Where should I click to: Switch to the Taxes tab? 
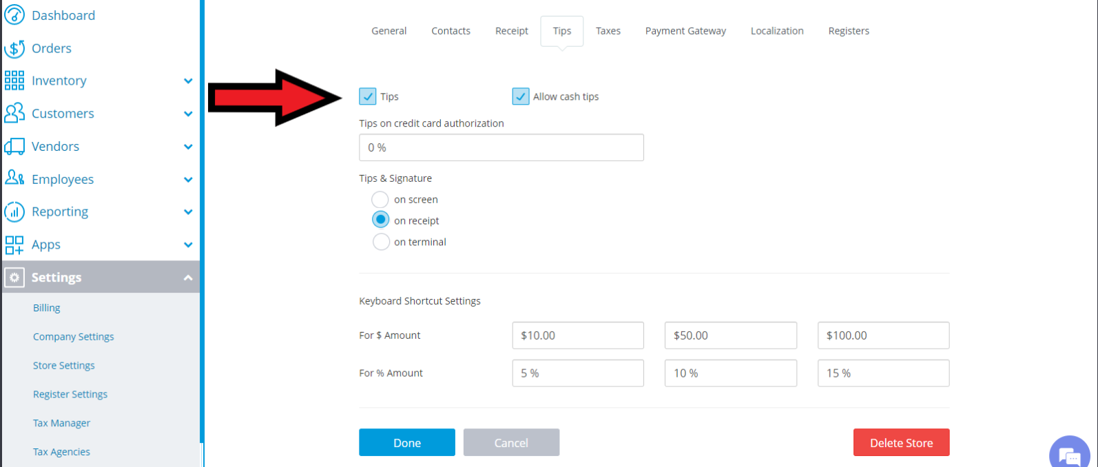click(608, 31)
